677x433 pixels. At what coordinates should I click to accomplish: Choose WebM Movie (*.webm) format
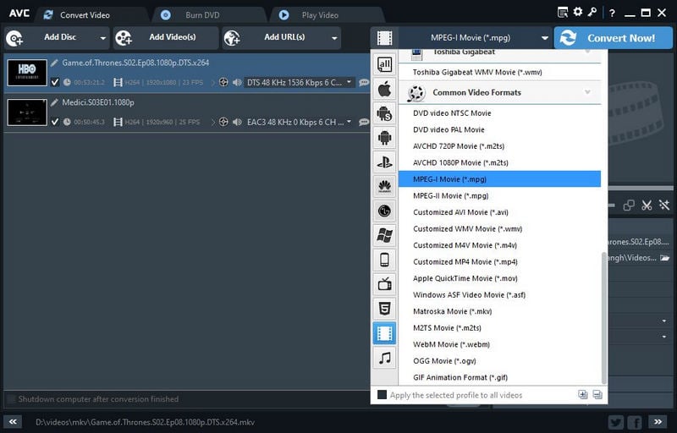(x=499, y=344)
